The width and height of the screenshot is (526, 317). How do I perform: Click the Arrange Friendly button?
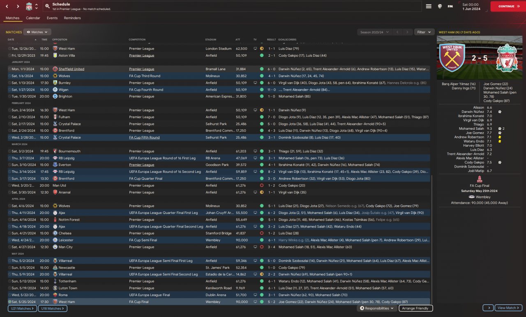[x=415, y=308]
